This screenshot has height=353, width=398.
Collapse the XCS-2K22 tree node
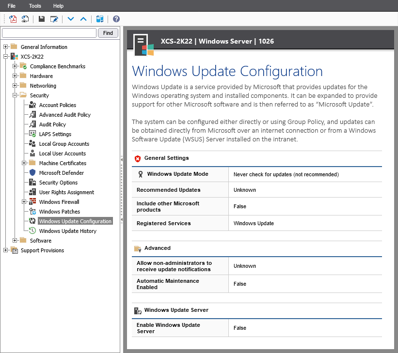(6, 57)
